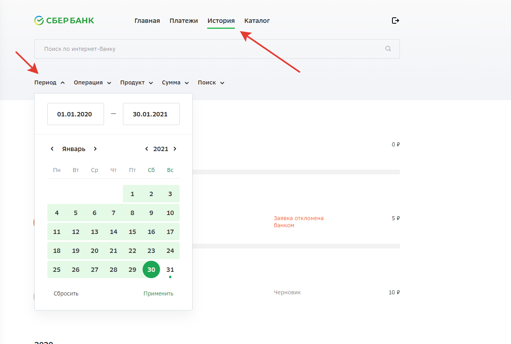The height and width of the screenshot is (344, 511).
Task: Select day 22 in the calendar
Action: (x=132, y=251)
